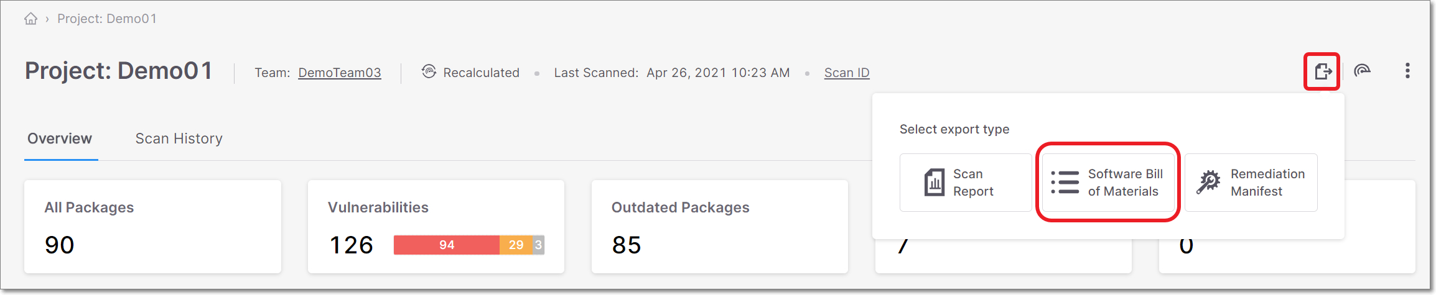Open the Outdated Packages card
Image resolution: width=1436 pixels, height=295 pixels.
click(x=720, y=227)
